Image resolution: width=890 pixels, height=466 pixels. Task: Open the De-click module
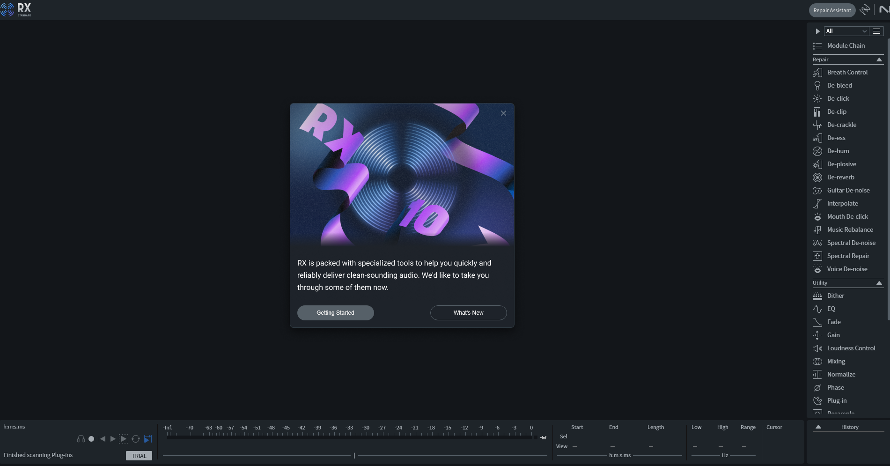847,98
